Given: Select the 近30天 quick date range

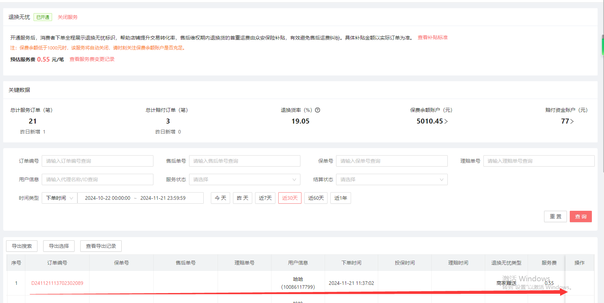Looking at the screenshot, I should (x=290, y=198).
